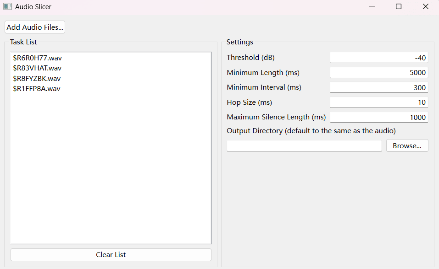Open the Browse dialog for output directory
This screenshot has height=269, width=439.
tap(407, 146)
